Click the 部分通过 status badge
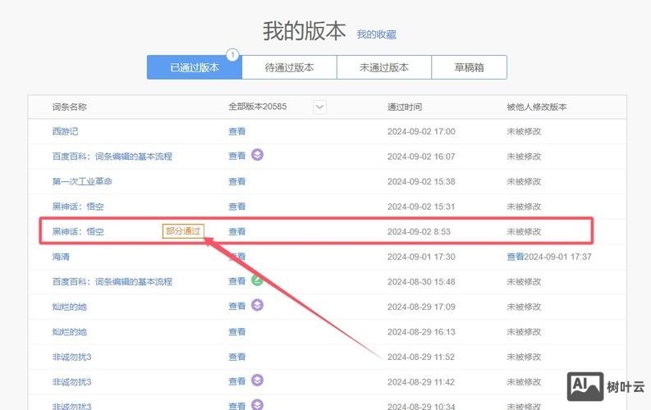Screen dimensions: 651x410 coord(183,231)
